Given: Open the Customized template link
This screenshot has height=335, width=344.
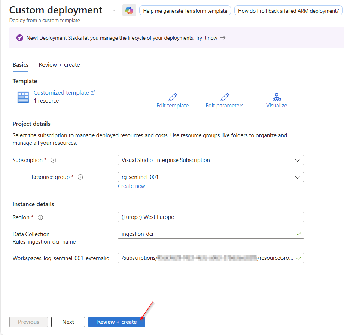Looking at the screenshot, I should pyautogui.click(x=61, y=93).
